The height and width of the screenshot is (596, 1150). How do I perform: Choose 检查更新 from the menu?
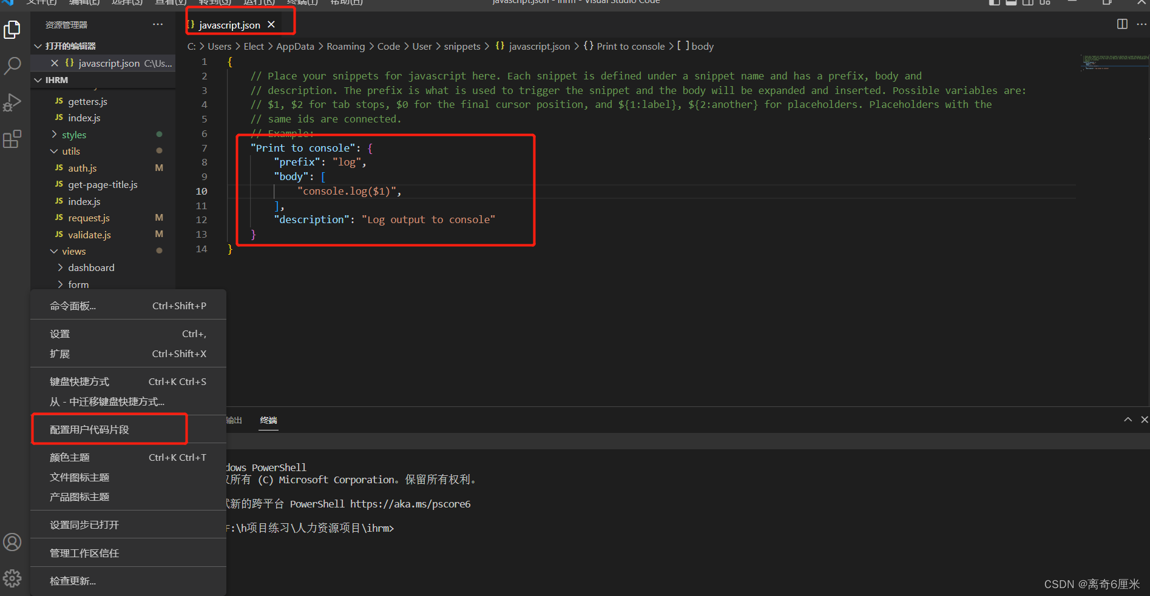128,581
